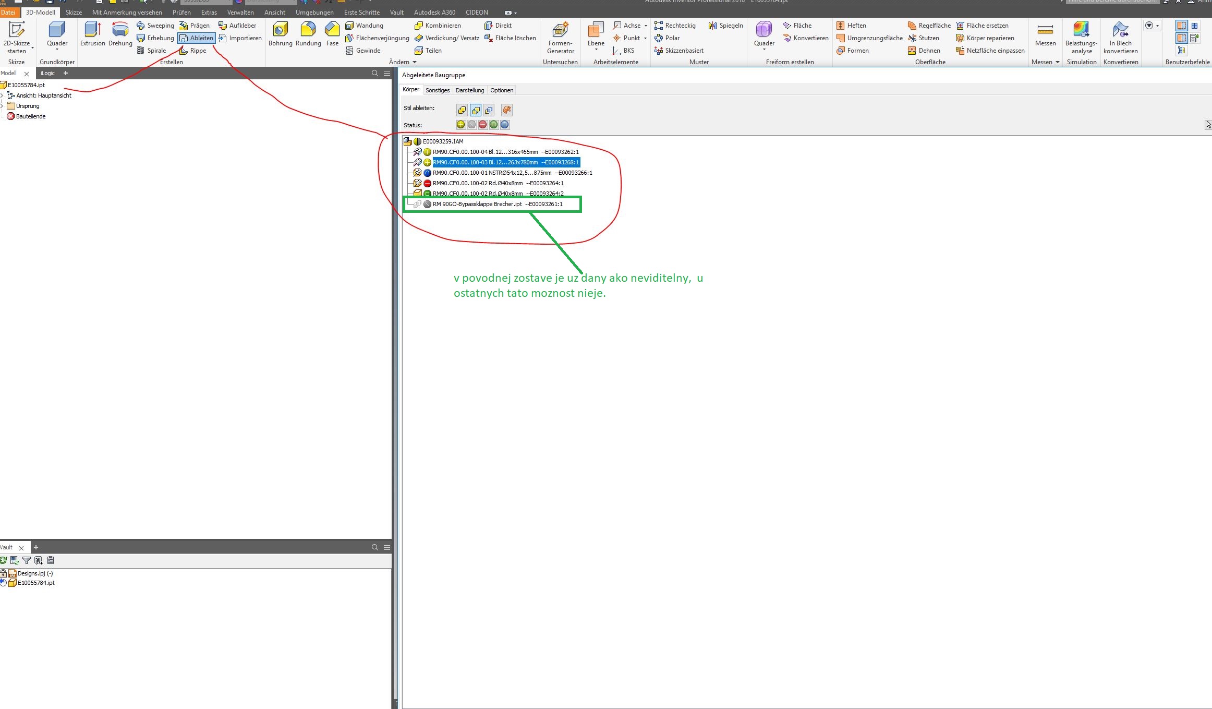Set the yellow plus include status
The height and width of the screenshot is (709, 1212).
coord(460,125)
